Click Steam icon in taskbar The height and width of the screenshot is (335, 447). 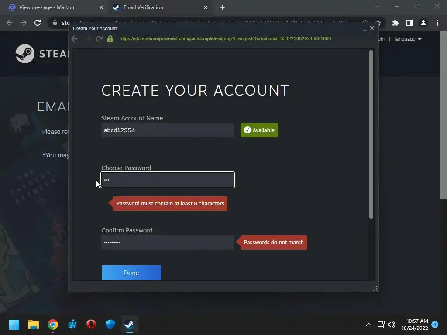point(129,325)
